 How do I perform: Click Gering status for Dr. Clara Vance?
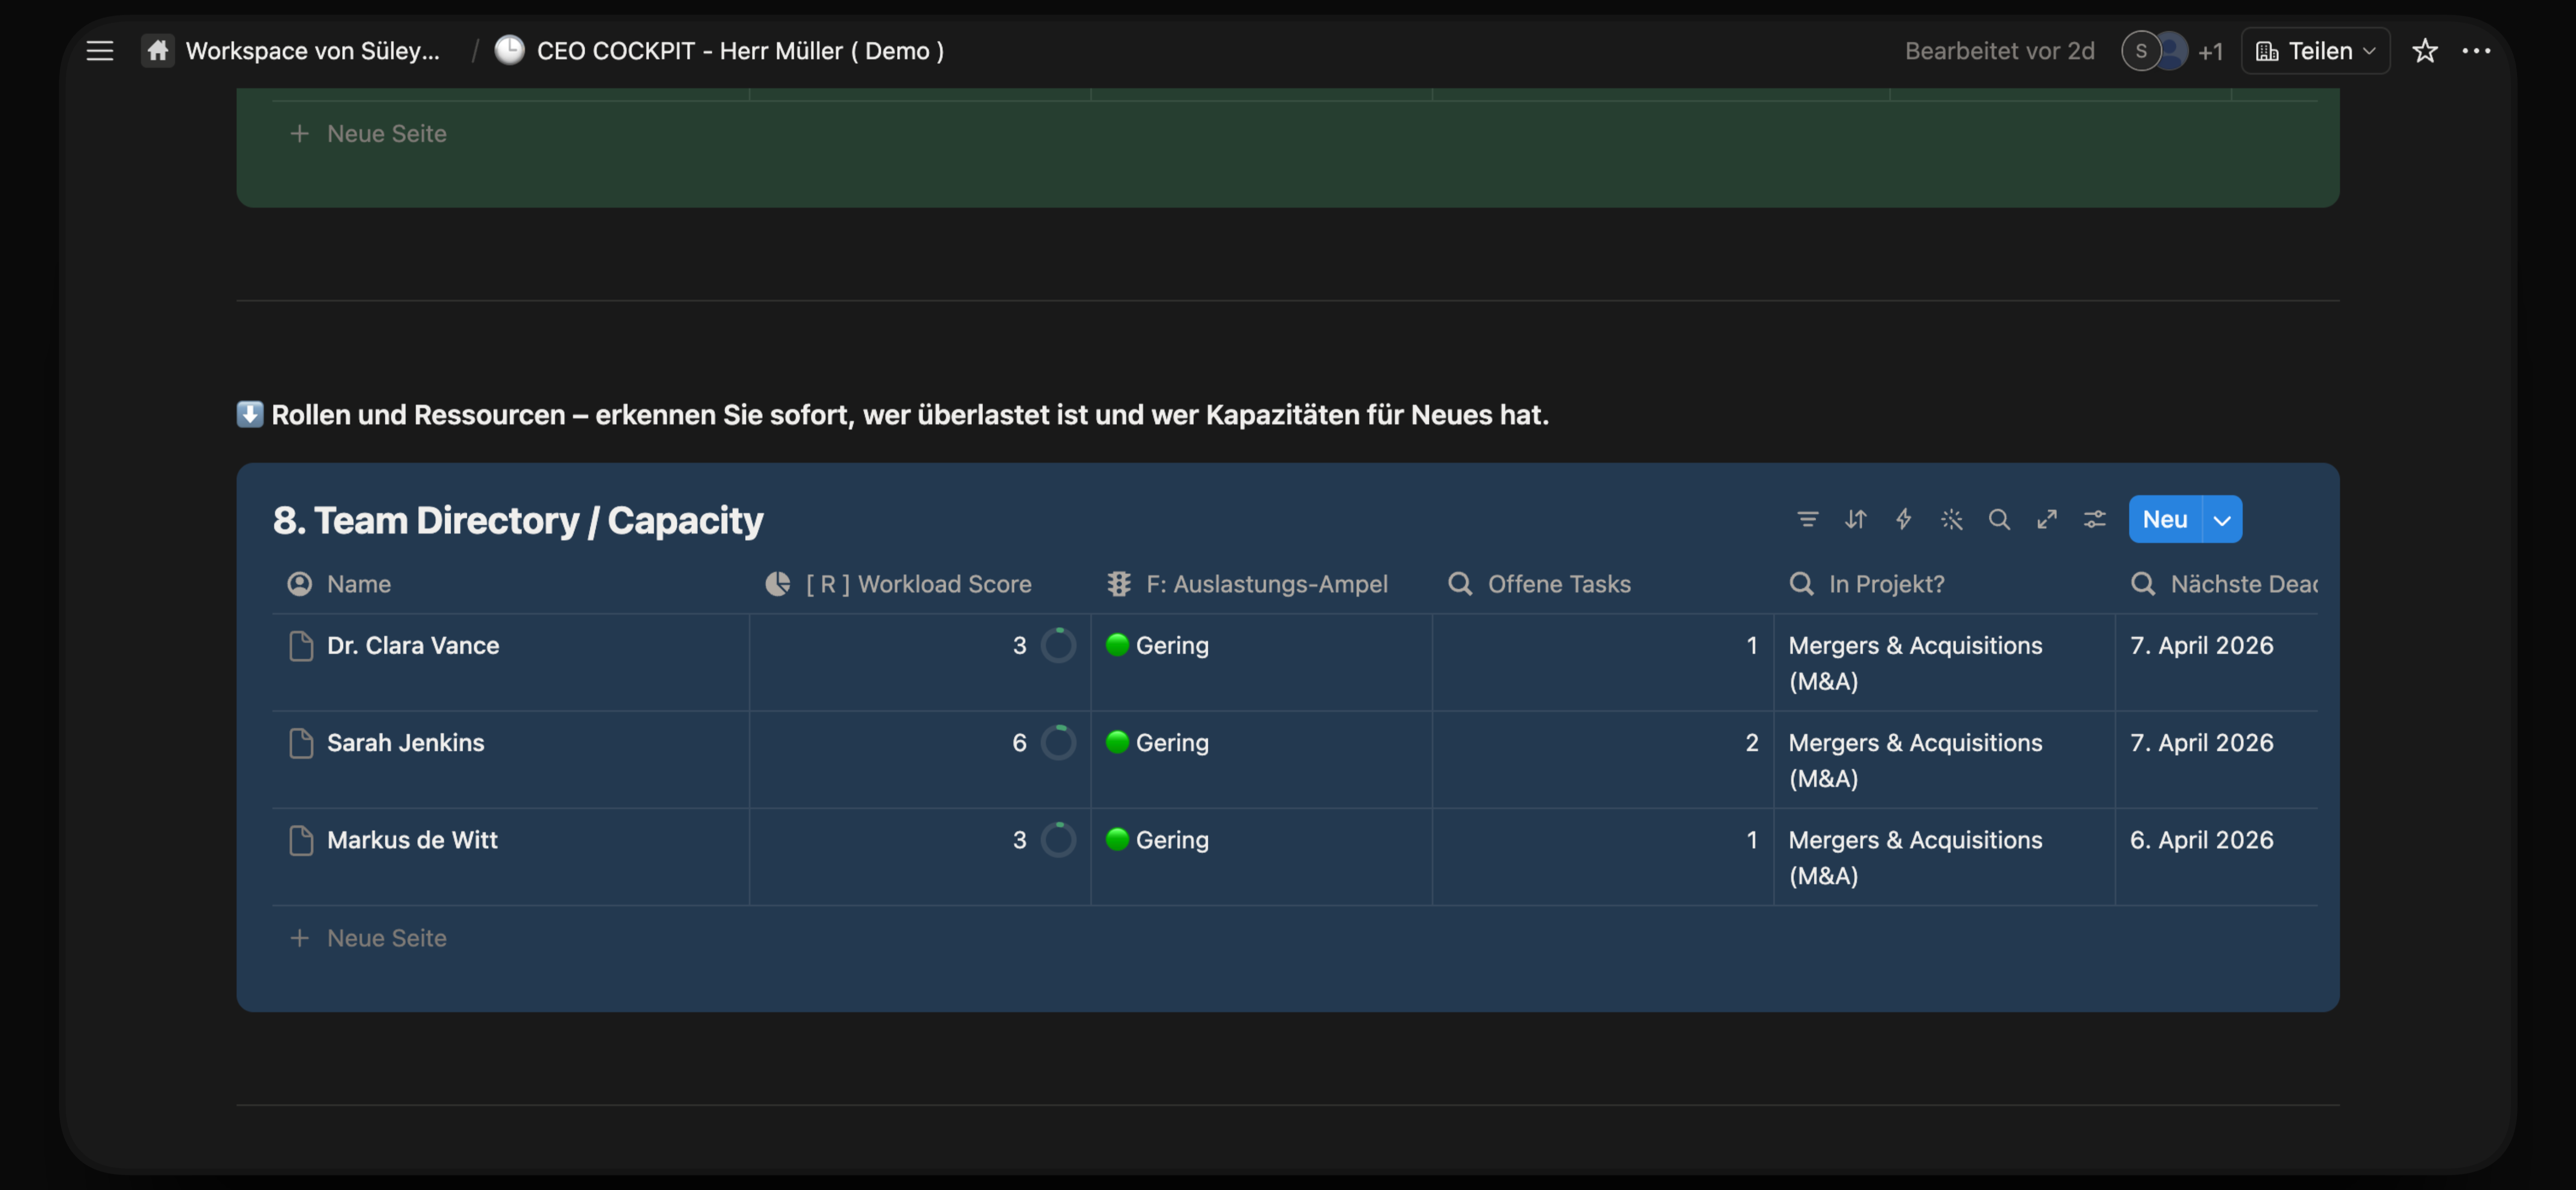[1158, 646]
